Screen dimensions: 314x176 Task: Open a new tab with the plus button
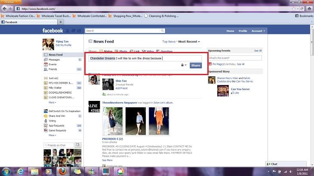pyautogui.click(x=61, y=22)
